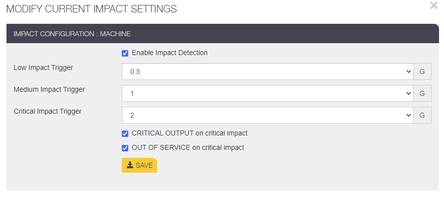Click the chevron arrow of Medium Impact Trigger
Screen dimensions: 444x199
point(409,93)
